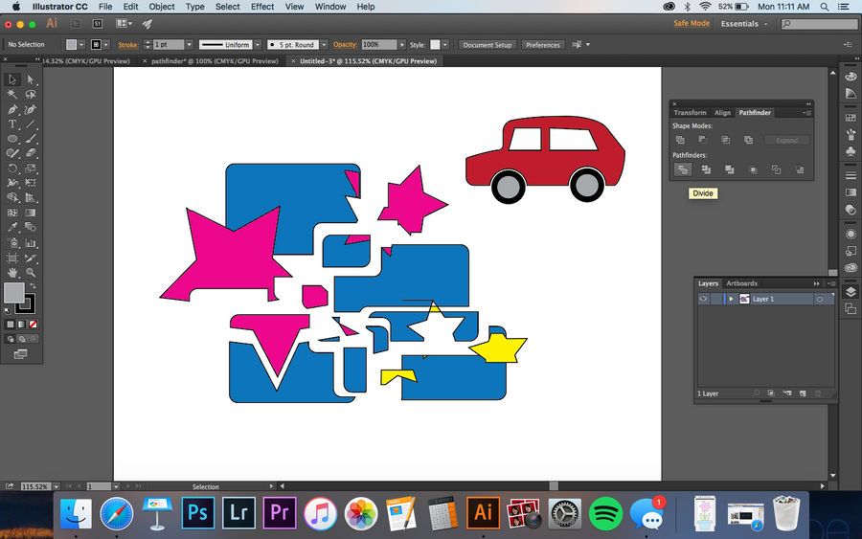Switch to Color paint mode button
The image size is (862, 539).
(x=10, y=325)
